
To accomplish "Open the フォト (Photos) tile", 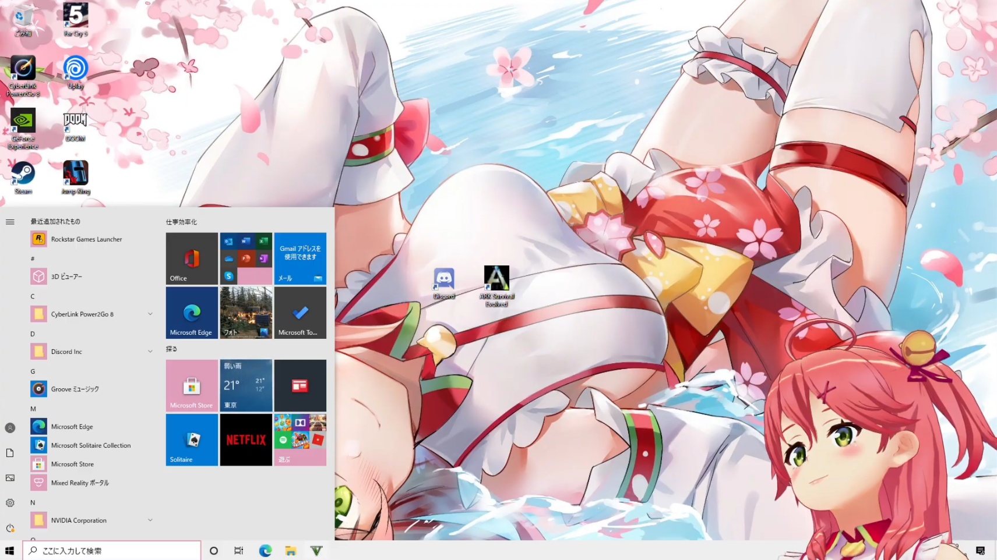I will 246,313.
